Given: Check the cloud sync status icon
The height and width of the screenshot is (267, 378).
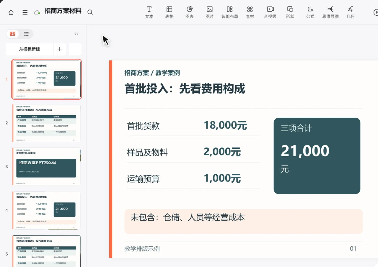Looking at the screenshot, I should point(37,12).
